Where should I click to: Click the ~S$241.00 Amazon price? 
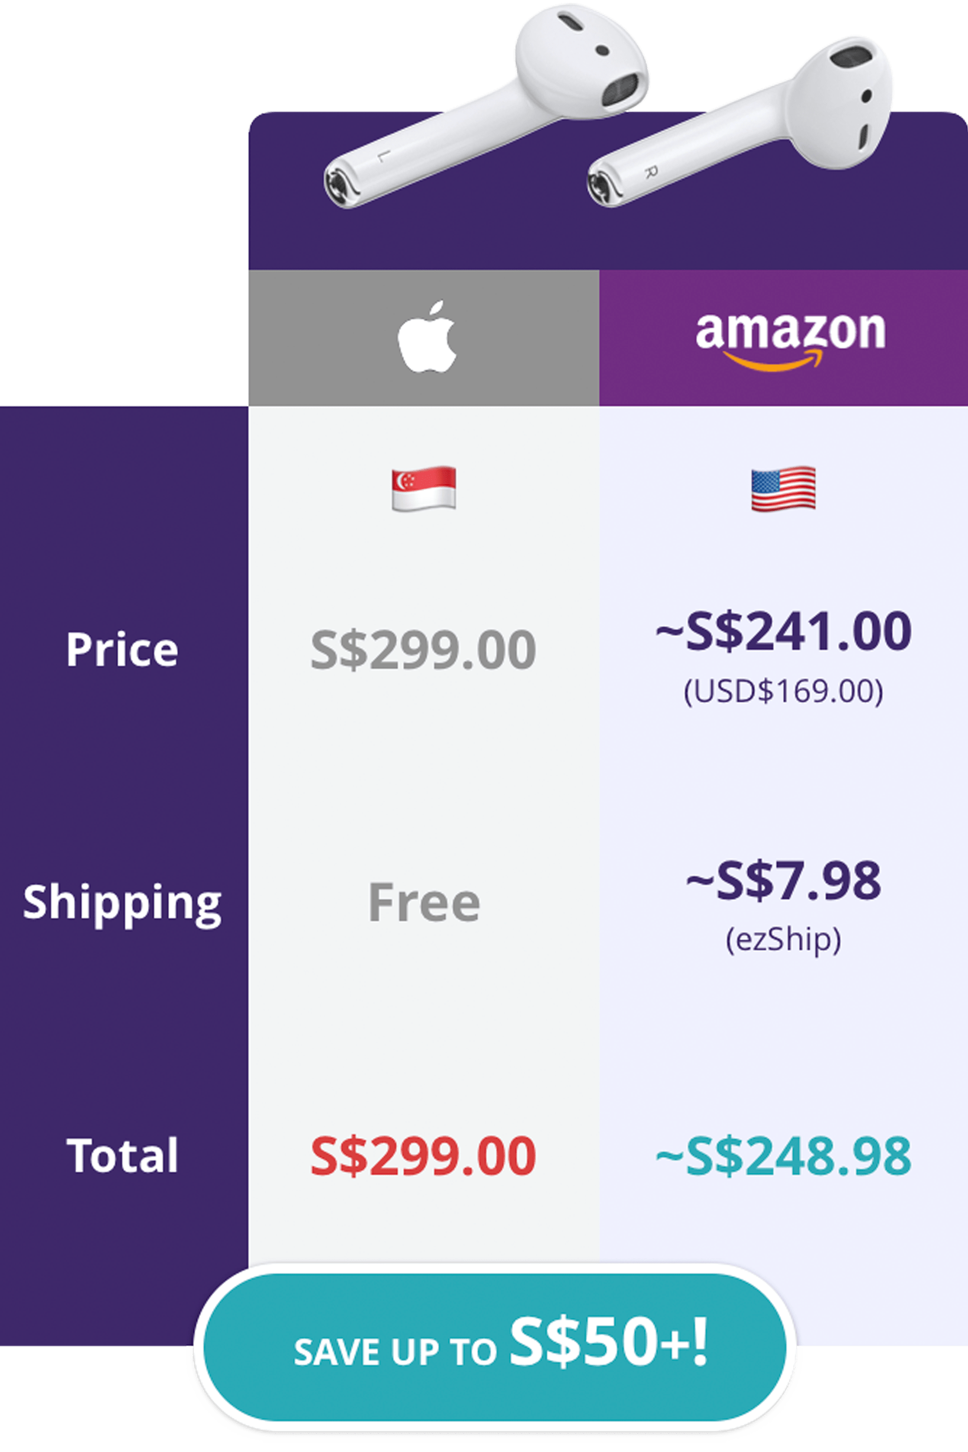[784, 631]
